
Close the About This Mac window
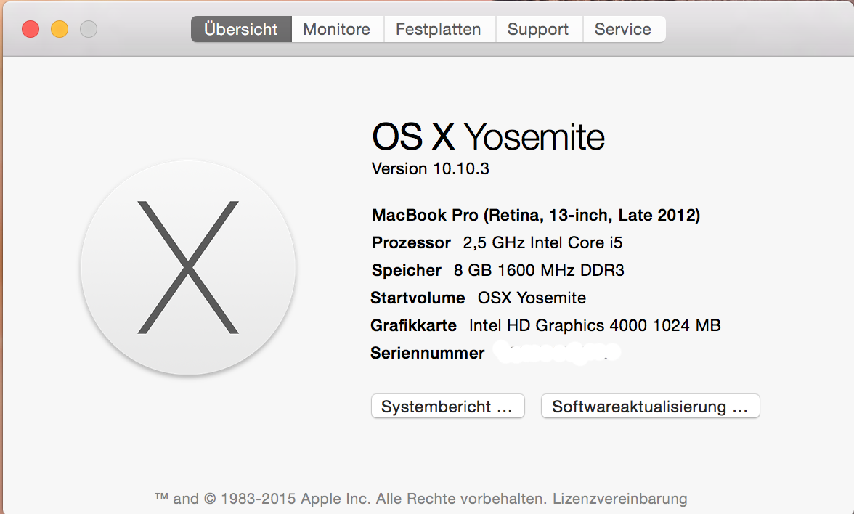click(x=30, y=30)
